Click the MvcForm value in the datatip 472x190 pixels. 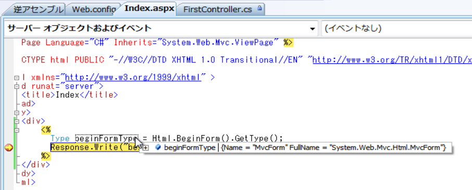333,147
